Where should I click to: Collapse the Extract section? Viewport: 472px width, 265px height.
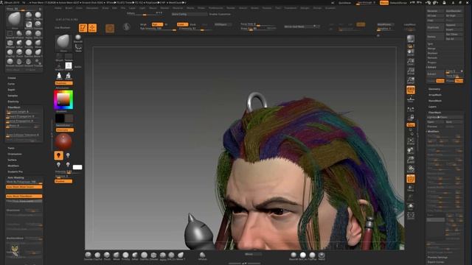(432, 67)
